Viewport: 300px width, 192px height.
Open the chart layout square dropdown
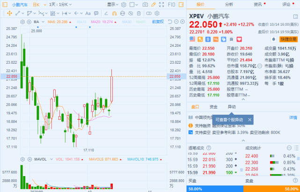pyautogui.click(x=134, y=5)
